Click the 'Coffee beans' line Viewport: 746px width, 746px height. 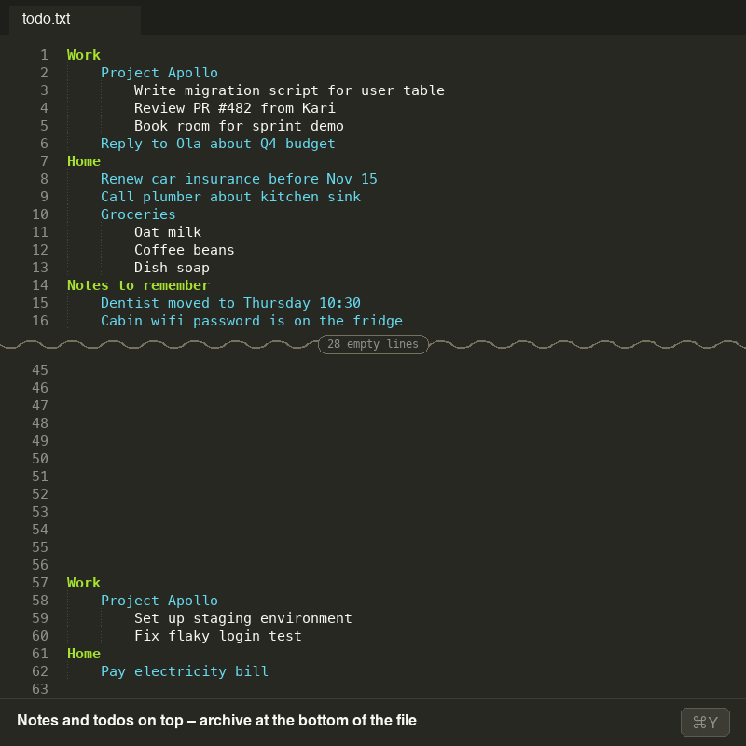coord(184,250)
